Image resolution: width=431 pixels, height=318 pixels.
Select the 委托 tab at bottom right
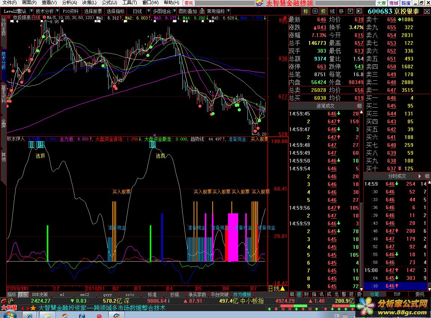click(x=420, y=294)
